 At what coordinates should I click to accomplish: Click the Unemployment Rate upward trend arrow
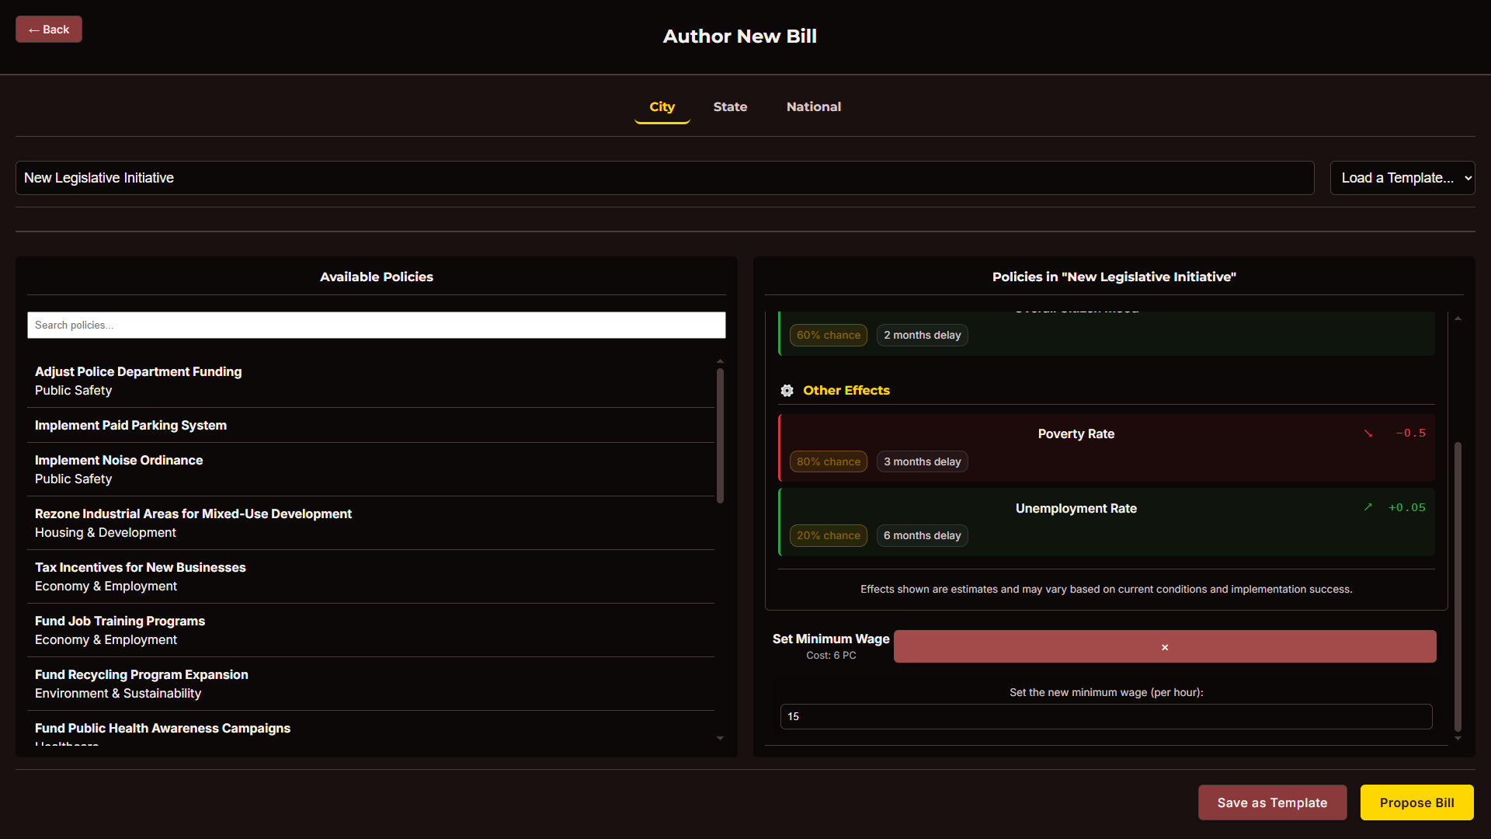[1368, 507]
